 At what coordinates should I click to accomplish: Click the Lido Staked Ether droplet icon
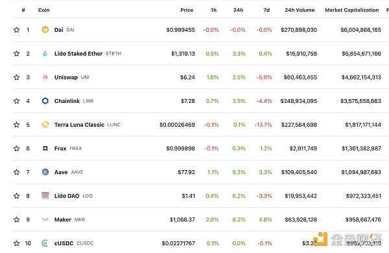[45, 54]
